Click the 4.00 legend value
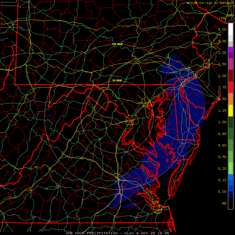This screenshot has height=235, width=235. 222,41
